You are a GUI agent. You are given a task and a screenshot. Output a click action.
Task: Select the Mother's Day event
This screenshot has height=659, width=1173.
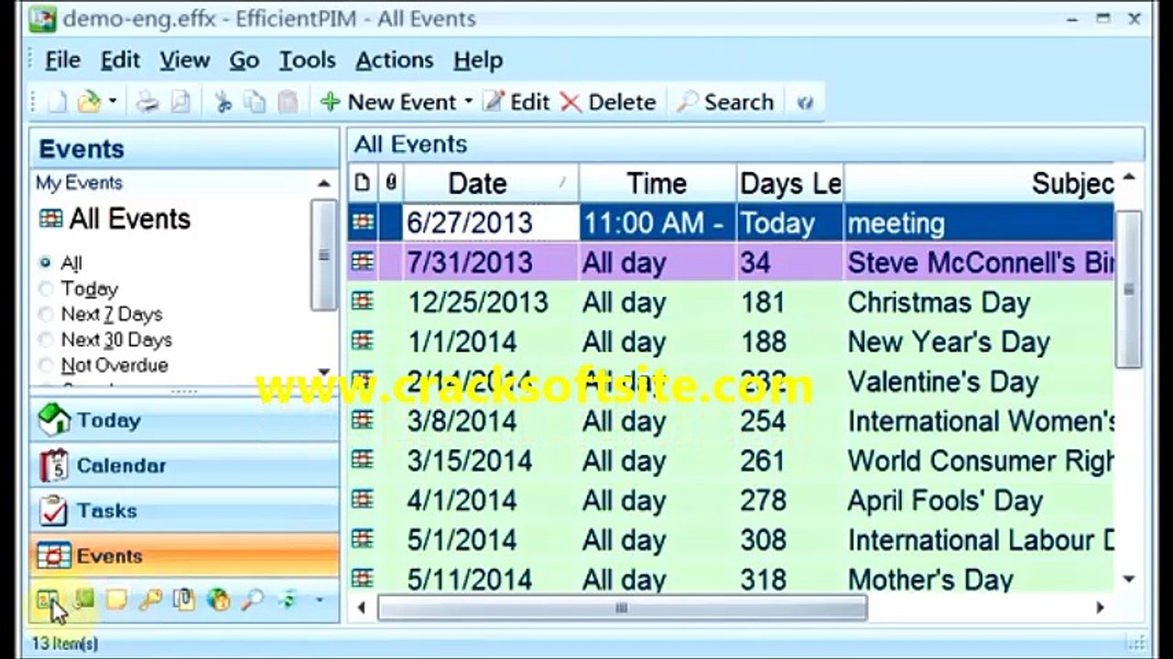(731, 579)
